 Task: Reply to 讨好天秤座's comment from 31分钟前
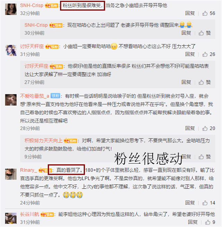tap(190, 54)
